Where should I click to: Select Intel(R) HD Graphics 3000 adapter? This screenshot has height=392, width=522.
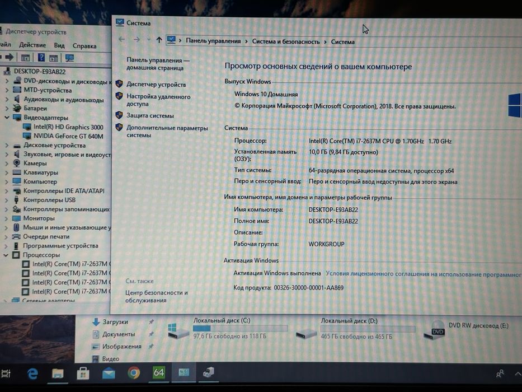[68, 127]
